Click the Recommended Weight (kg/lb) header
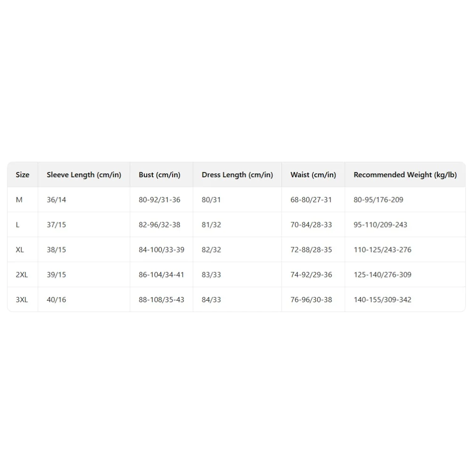The height and width of the screenshot is (470, 470). [x=405, y=175]
